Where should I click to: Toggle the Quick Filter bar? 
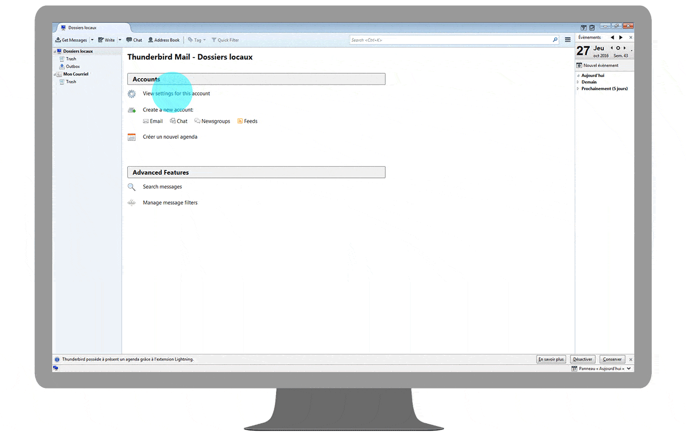[225, 40]
